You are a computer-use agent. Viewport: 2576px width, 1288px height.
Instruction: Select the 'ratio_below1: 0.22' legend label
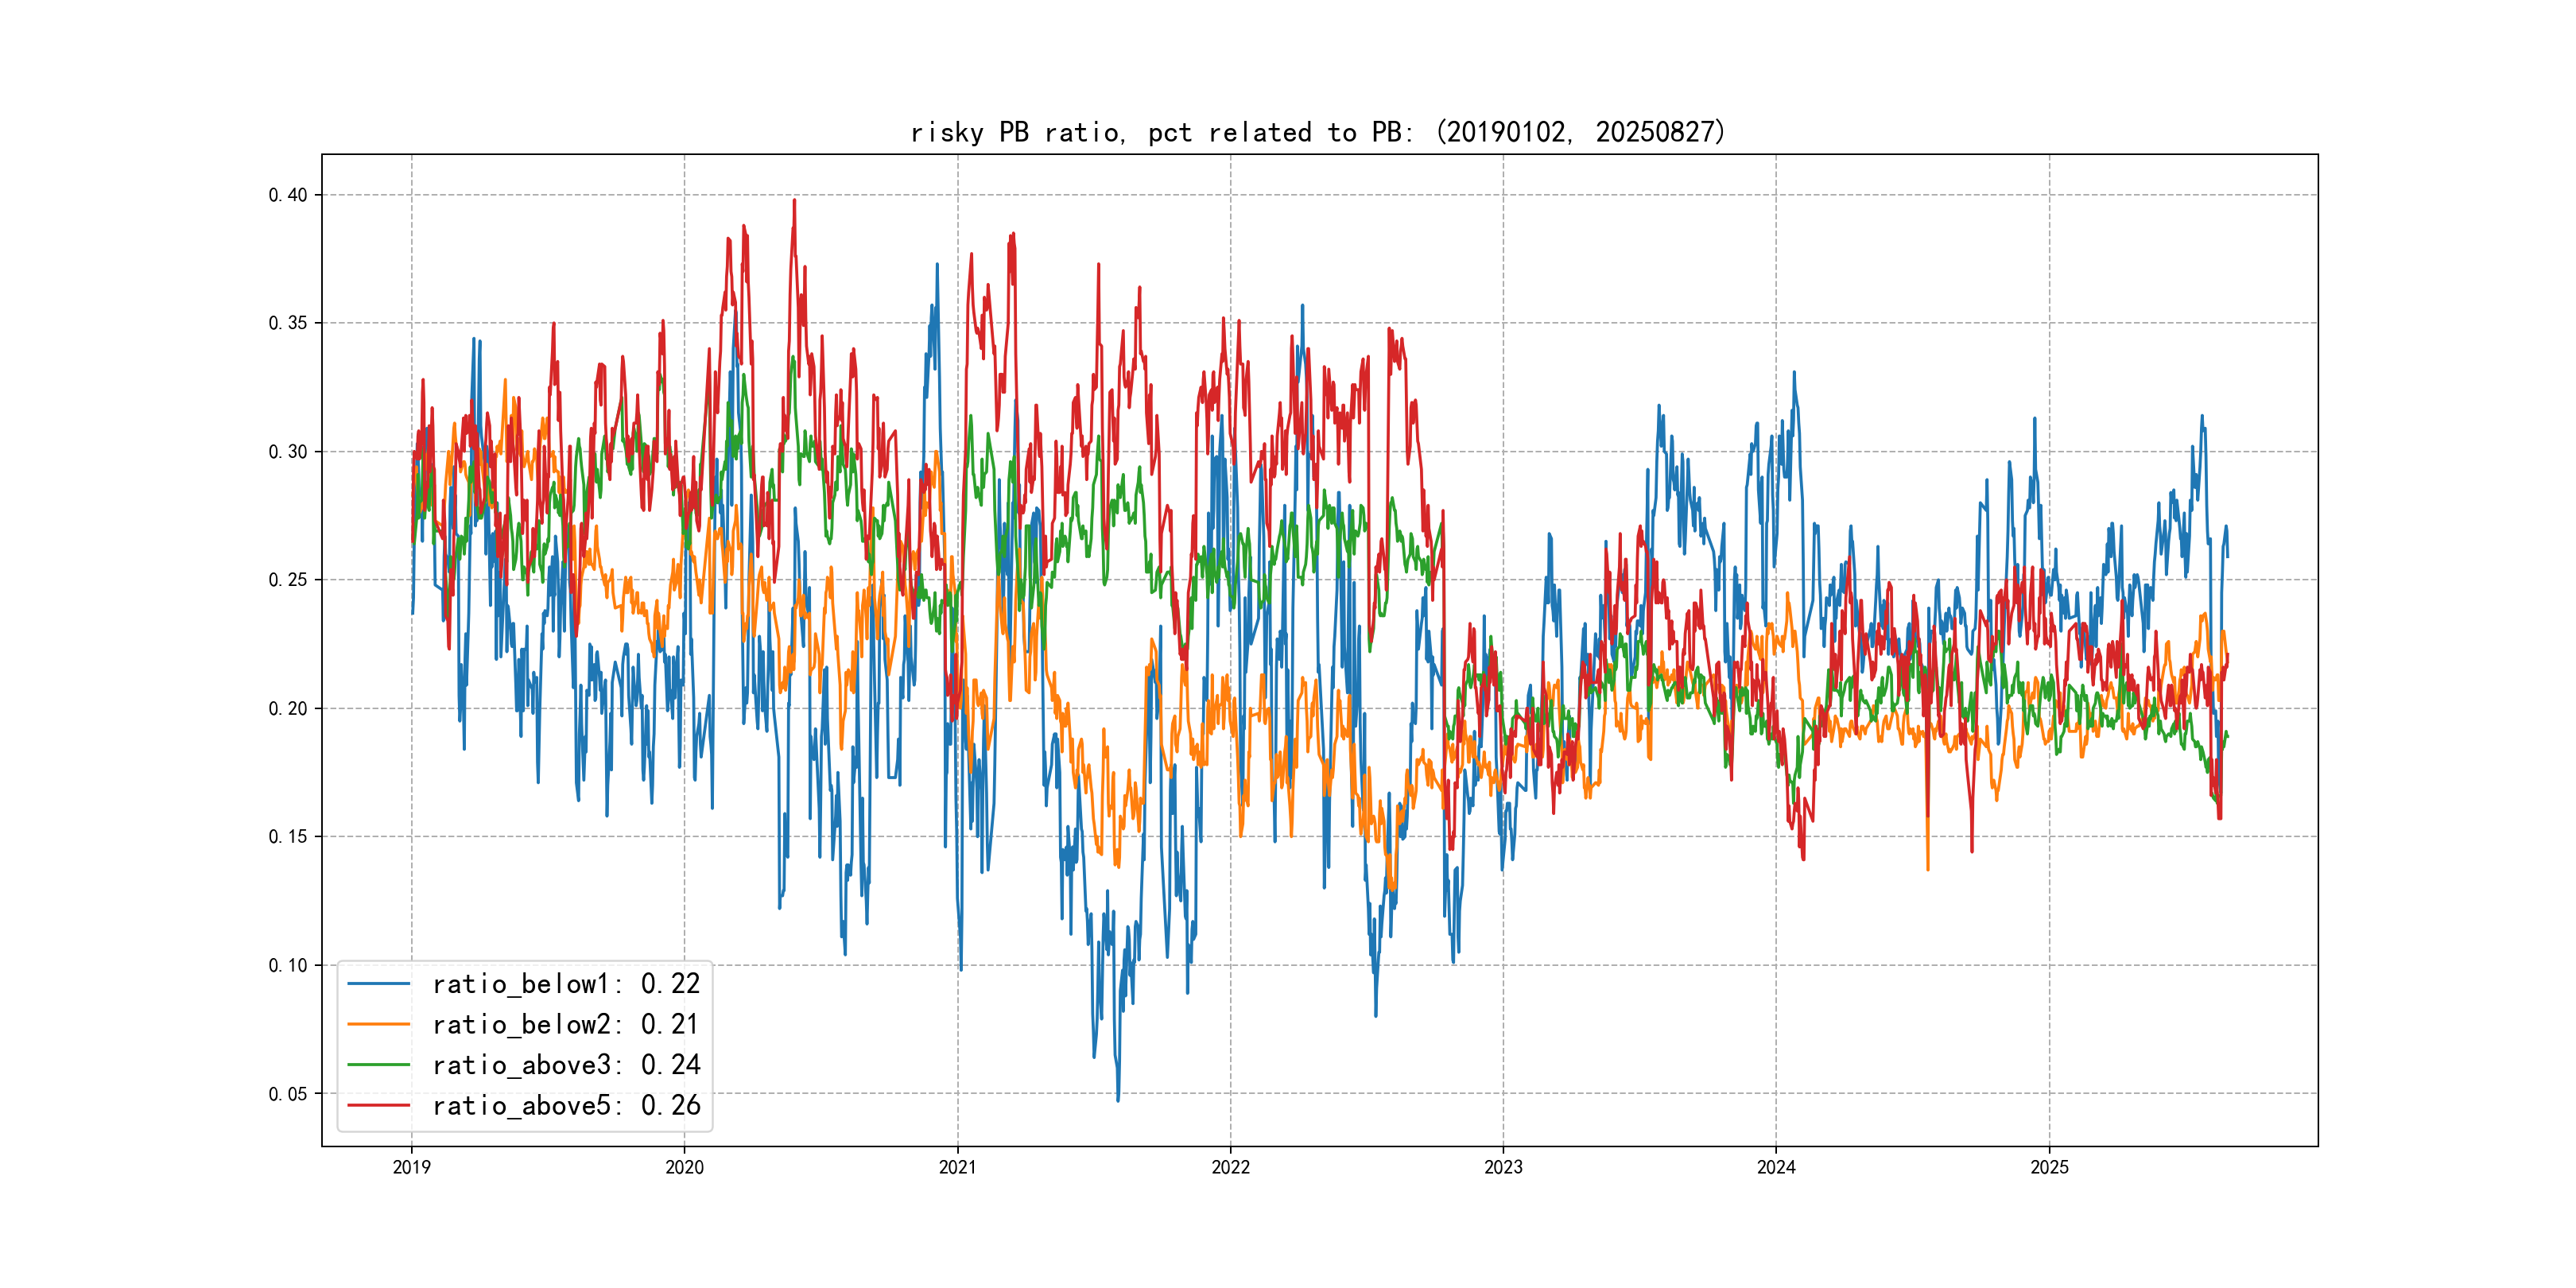tap(566, 984)
